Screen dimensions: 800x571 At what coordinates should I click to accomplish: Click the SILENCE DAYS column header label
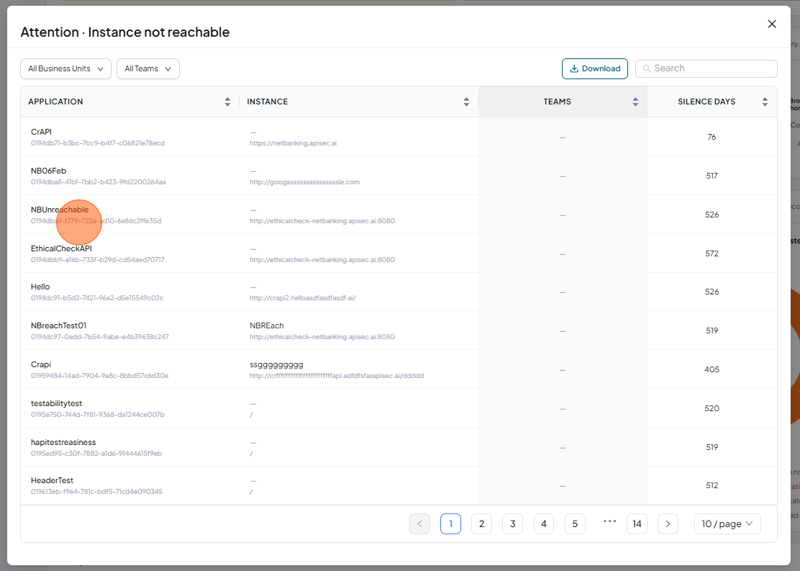[706, 102]
